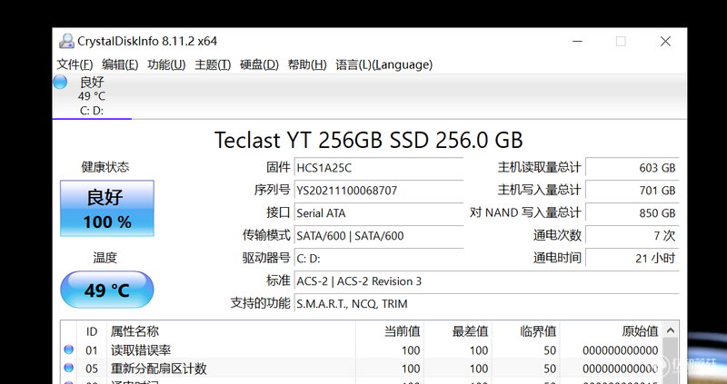Click the scroll up arrow of SMART list
727x384 pixels.
(671, 330)
